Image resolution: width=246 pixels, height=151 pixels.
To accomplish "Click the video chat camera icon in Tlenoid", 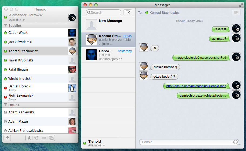I will 44,138.
